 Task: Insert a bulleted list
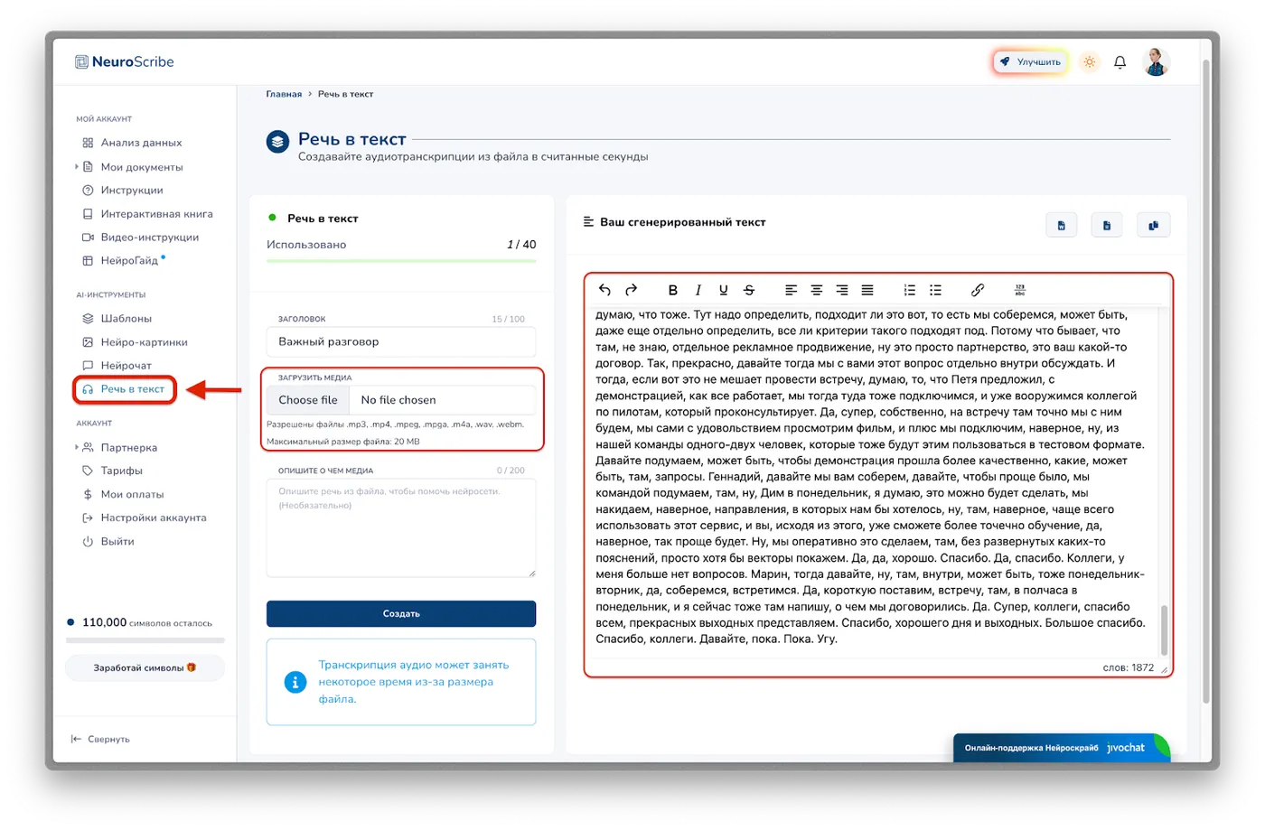pyautogui.click(x=935, y=290)
